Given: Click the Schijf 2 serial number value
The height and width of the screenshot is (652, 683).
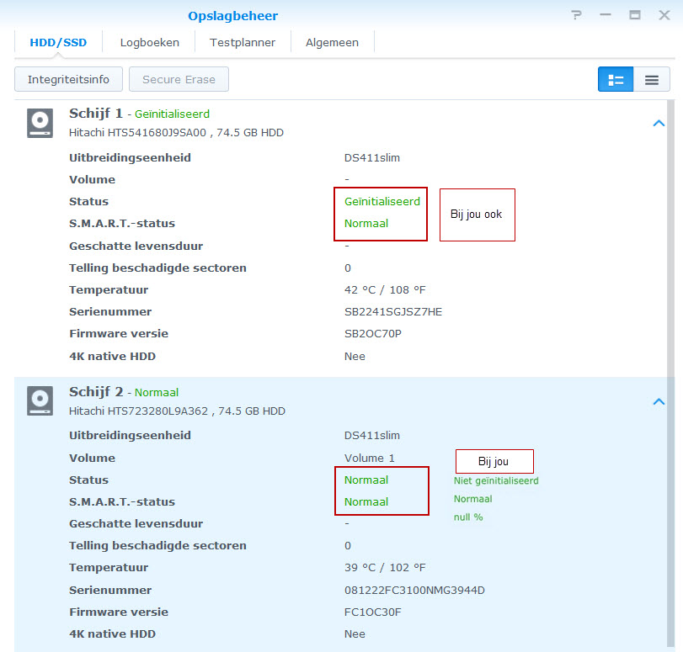Looking at the screenshot, I should [x=414, y=590].
